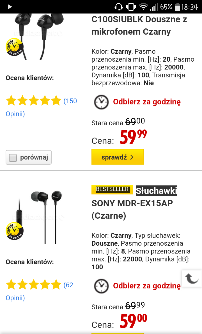The width and height of the screenshot is (202, 334).
Task: Open the JBL product with 'sprawdź' button
Action: click(117, 157)
